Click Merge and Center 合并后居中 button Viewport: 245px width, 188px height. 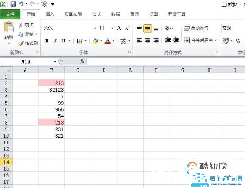point(198,40)
